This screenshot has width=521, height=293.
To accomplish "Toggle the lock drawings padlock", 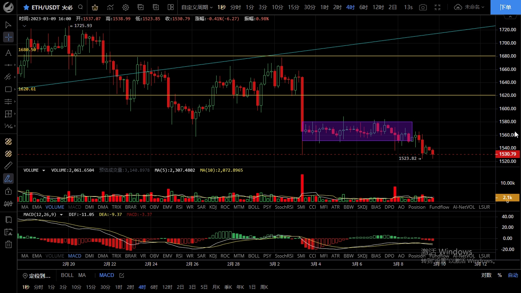I will (x=8, y=191).
